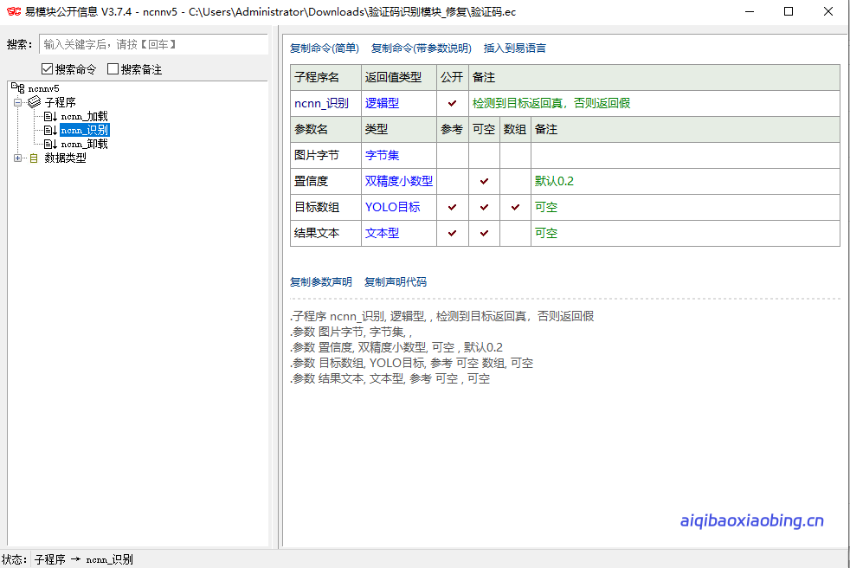Click 插入到易语言 link
The image size is (850, 568).
tap(514, 48)
